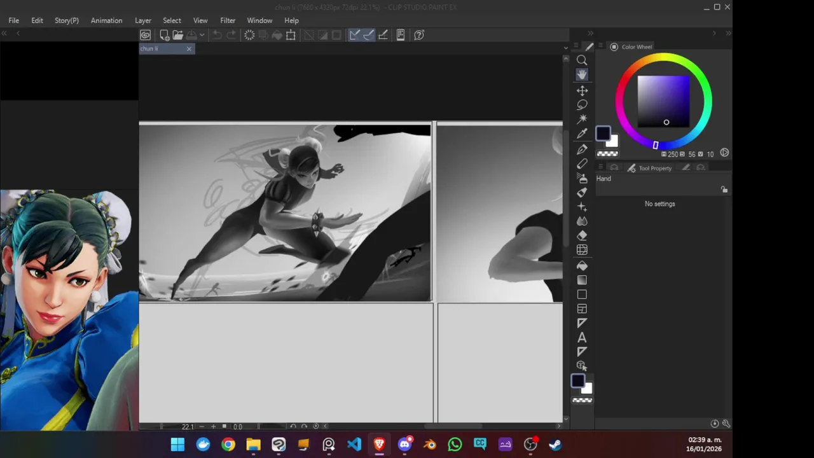Image resolution: width=814 pixels, height=458 pixels.
Task: Select foreground dark color swatch in Color Wheel
Action: 603,134
